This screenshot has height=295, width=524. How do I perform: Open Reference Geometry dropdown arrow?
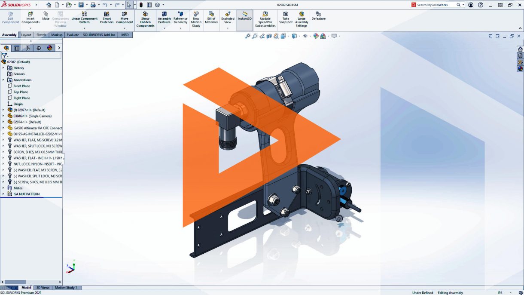coord(180,28)
